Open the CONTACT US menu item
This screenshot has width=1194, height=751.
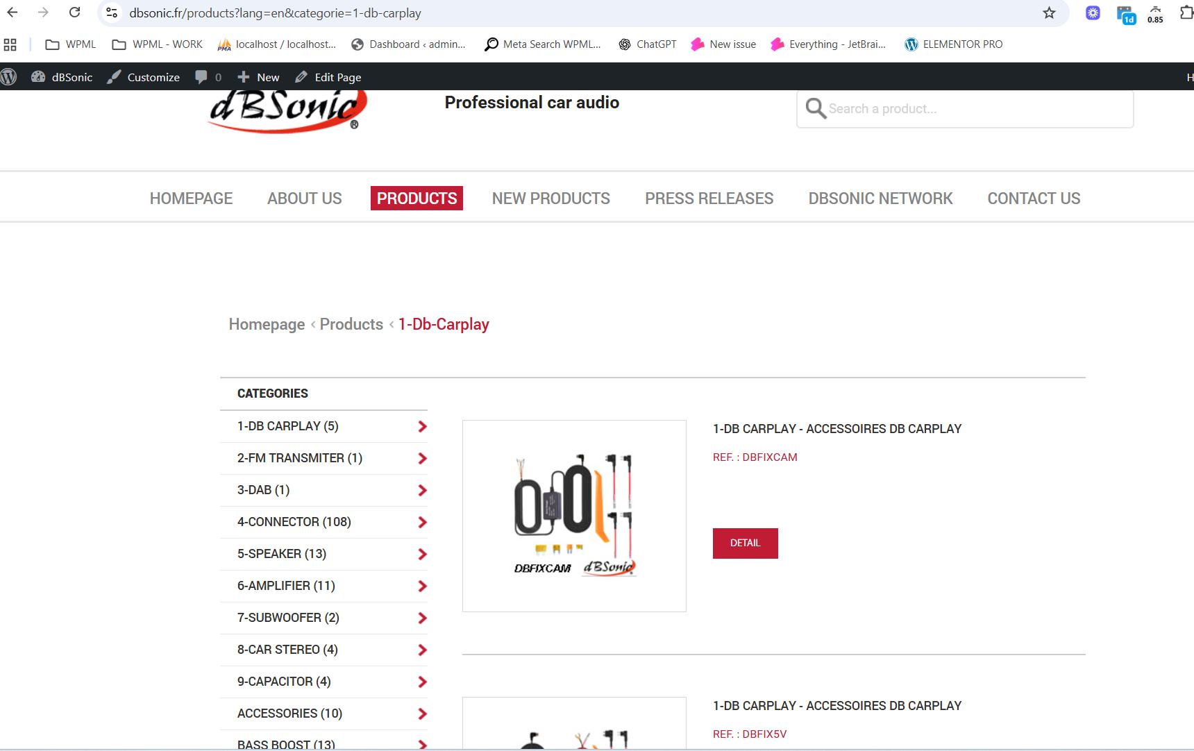[1034, 199]
